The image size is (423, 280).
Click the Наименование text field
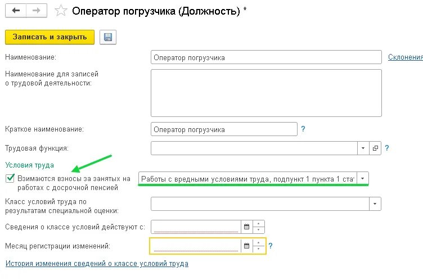coord(266,57)
